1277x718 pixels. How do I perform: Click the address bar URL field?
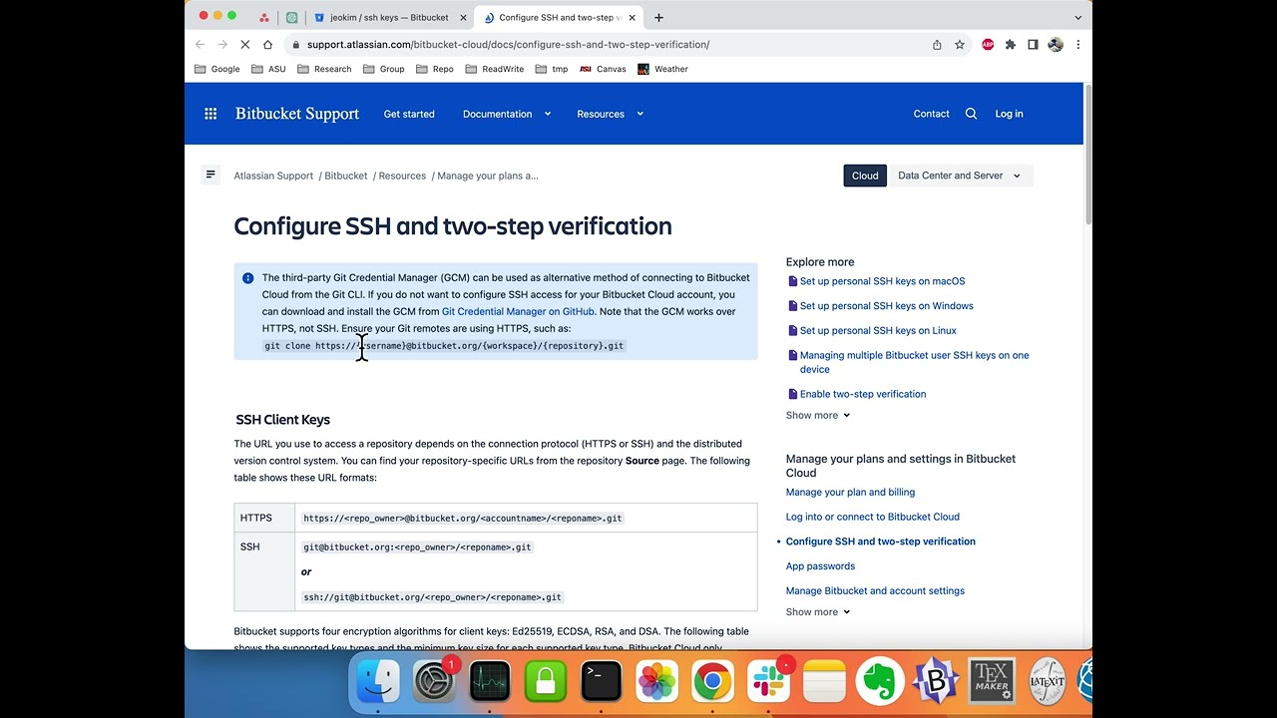[609, 44]
